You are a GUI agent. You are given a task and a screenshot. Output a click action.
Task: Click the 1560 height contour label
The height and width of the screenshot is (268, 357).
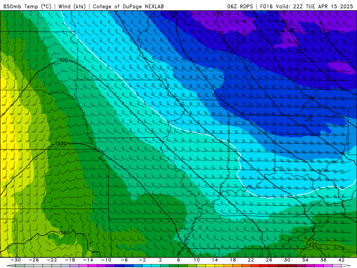point(63,233)
